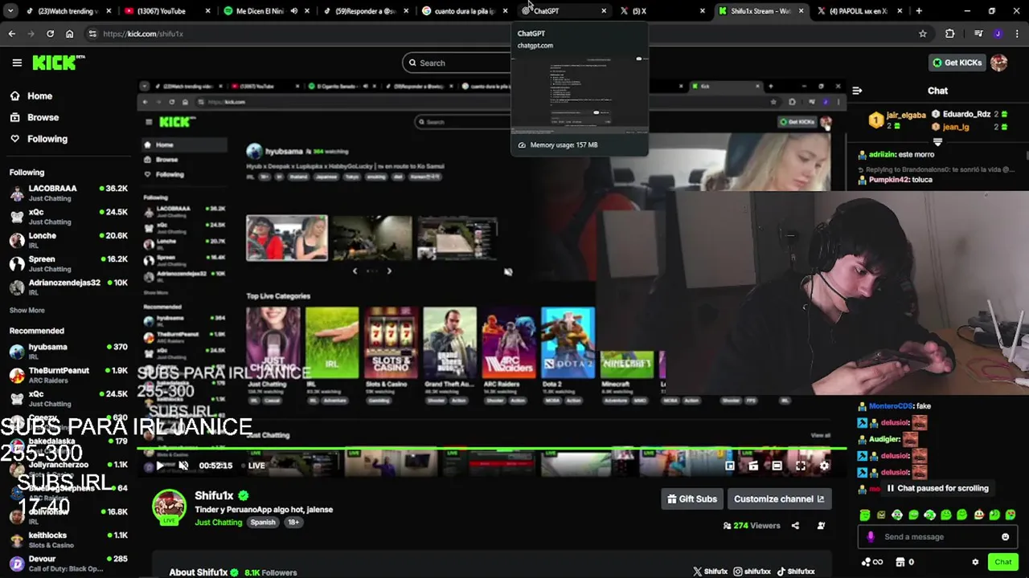Open TheBurntPeanut recommended channel

pos(68,375)
